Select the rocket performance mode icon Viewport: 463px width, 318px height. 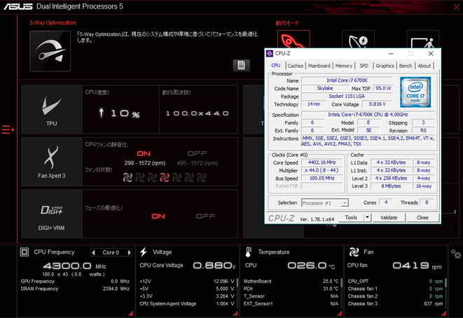tap(288, 41)
